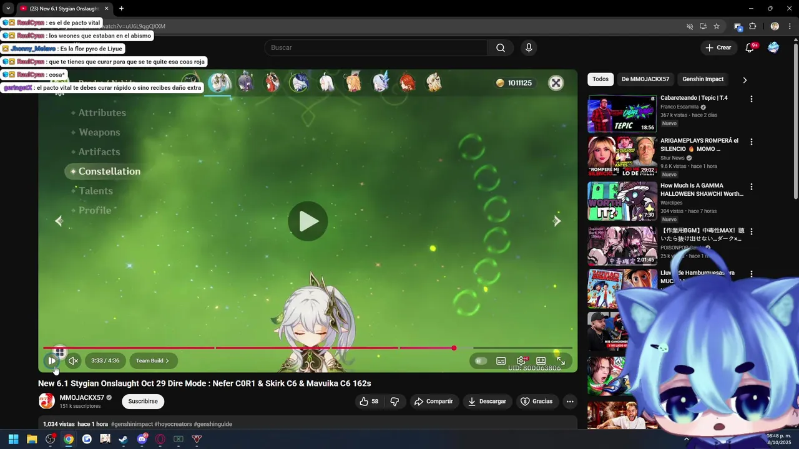Screen dimensions: 799x449
Task: Open options for Cabareteando Tepic video
Action: click(752, 99)
